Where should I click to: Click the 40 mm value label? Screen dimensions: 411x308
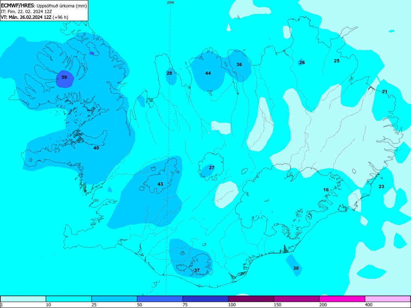pyautogui.click(x=96, y=148)
